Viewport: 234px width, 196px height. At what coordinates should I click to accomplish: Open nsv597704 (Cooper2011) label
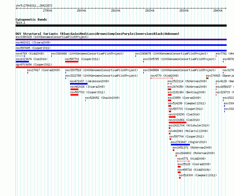tap(187, 136)
